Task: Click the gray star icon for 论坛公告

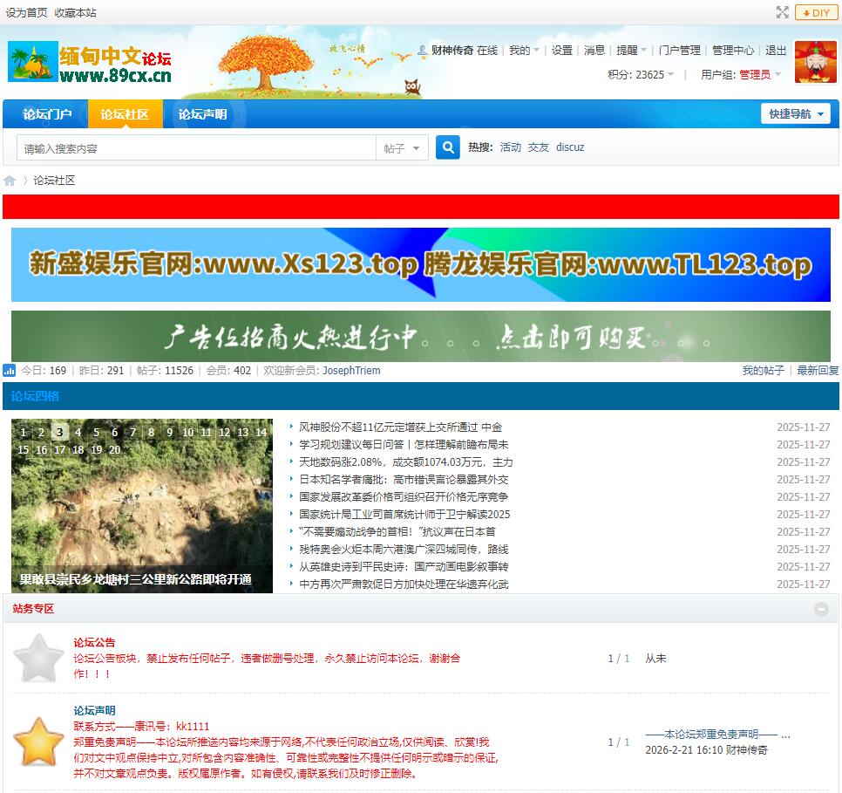Action: 38,658
